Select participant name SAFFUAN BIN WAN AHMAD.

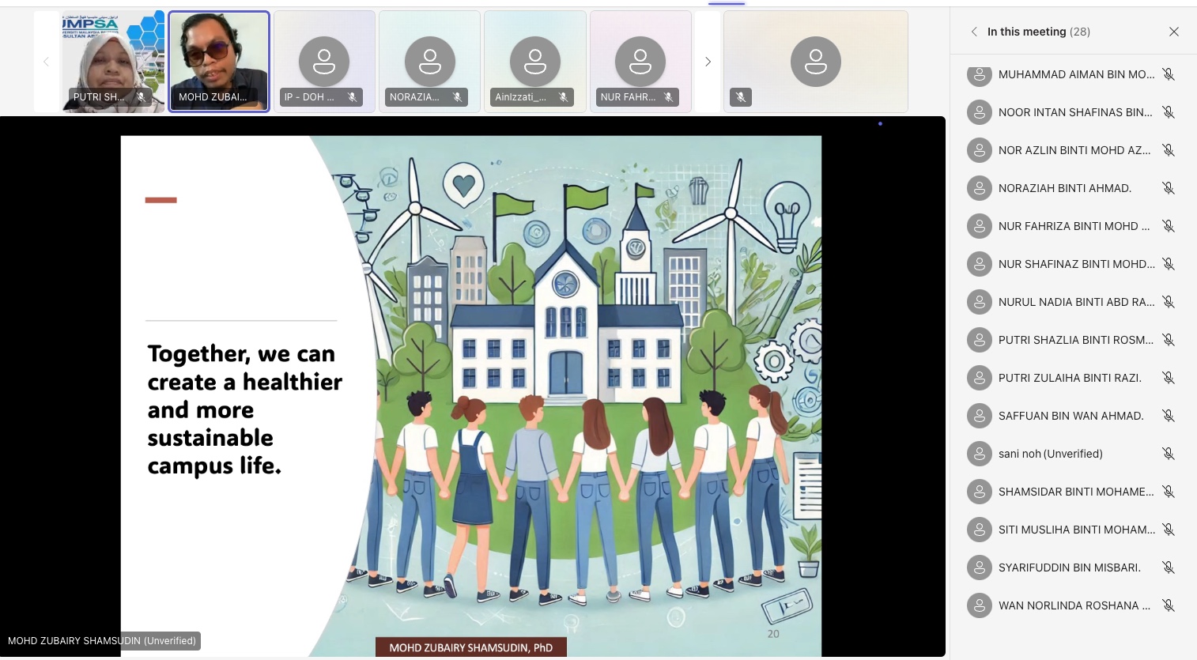pos(1071,416)
